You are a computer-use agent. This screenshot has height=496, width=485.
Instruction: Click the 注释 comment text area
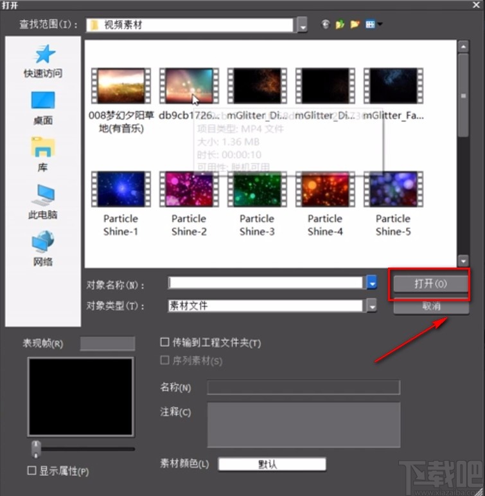click(304, 425)
